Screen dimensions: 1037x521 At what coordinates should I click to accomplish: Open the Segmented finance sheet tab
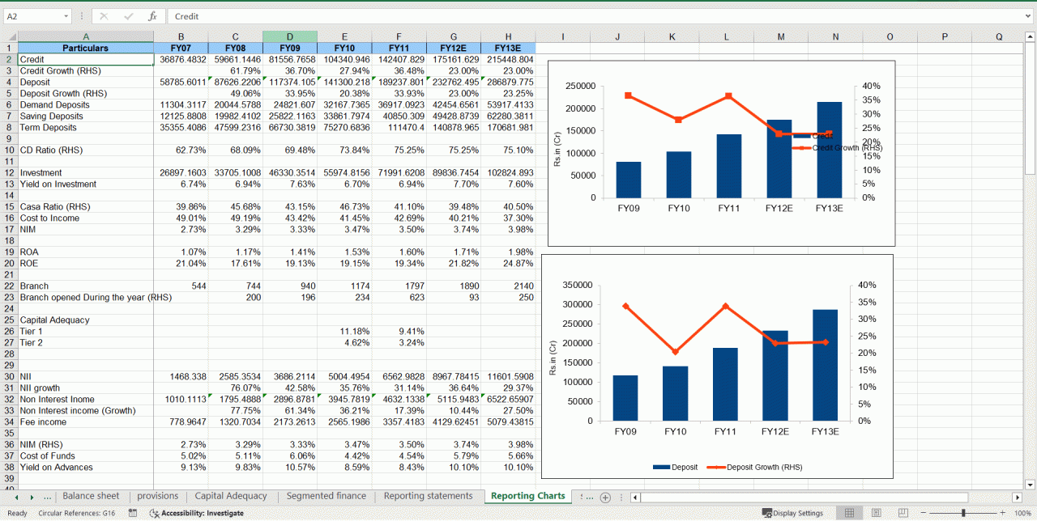tap(326, 496)
